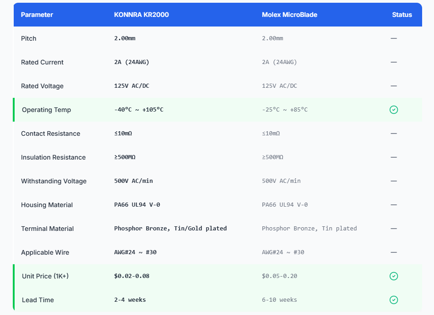Click the Housing Material status dash
Image resolution: width=434 pixels, height=315 pixels.
pos(393,205)
